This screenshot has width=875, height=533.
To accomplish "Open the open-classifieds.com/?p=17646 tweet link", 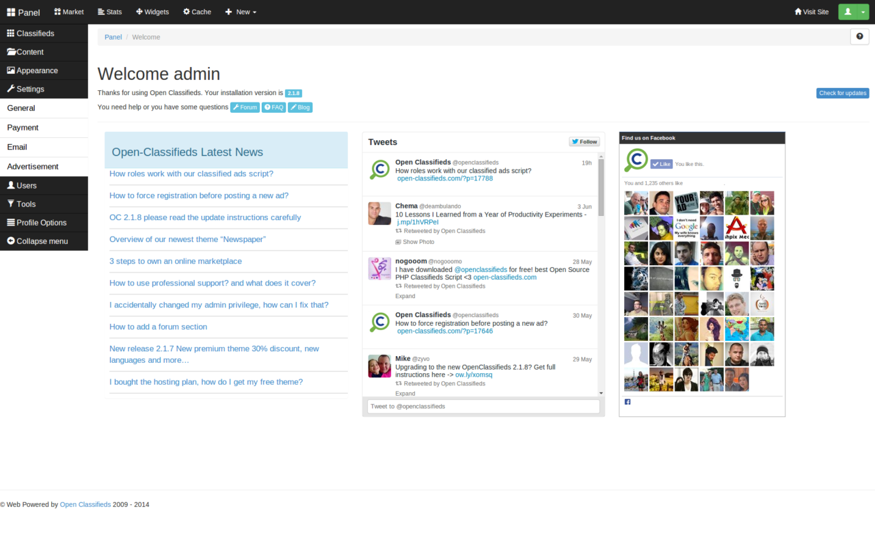I will coord(445,331).
